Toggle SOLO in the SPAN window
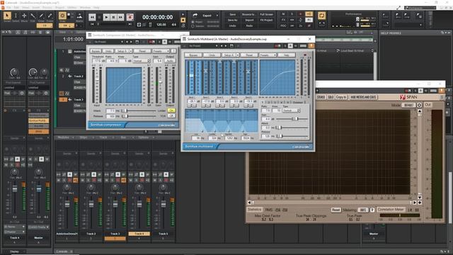Screen dimensions: 453x255 point(331,97)
